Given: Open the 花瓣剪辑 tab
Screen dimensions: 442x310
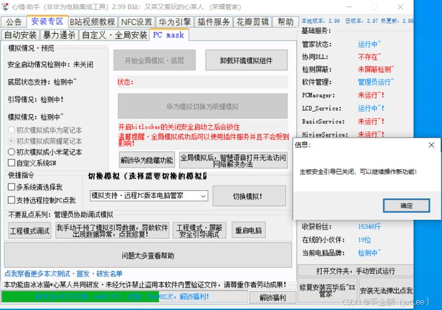Looking at the screenshot, I should tap(252, 21).
